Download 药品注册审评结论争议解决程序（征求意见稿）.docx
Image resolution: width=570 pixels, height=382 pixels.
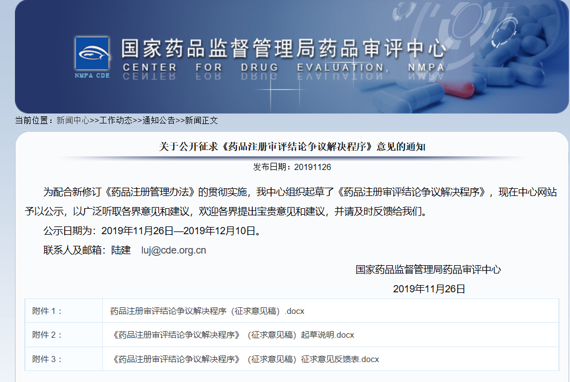pyautogui.click(x=207, y=311)
